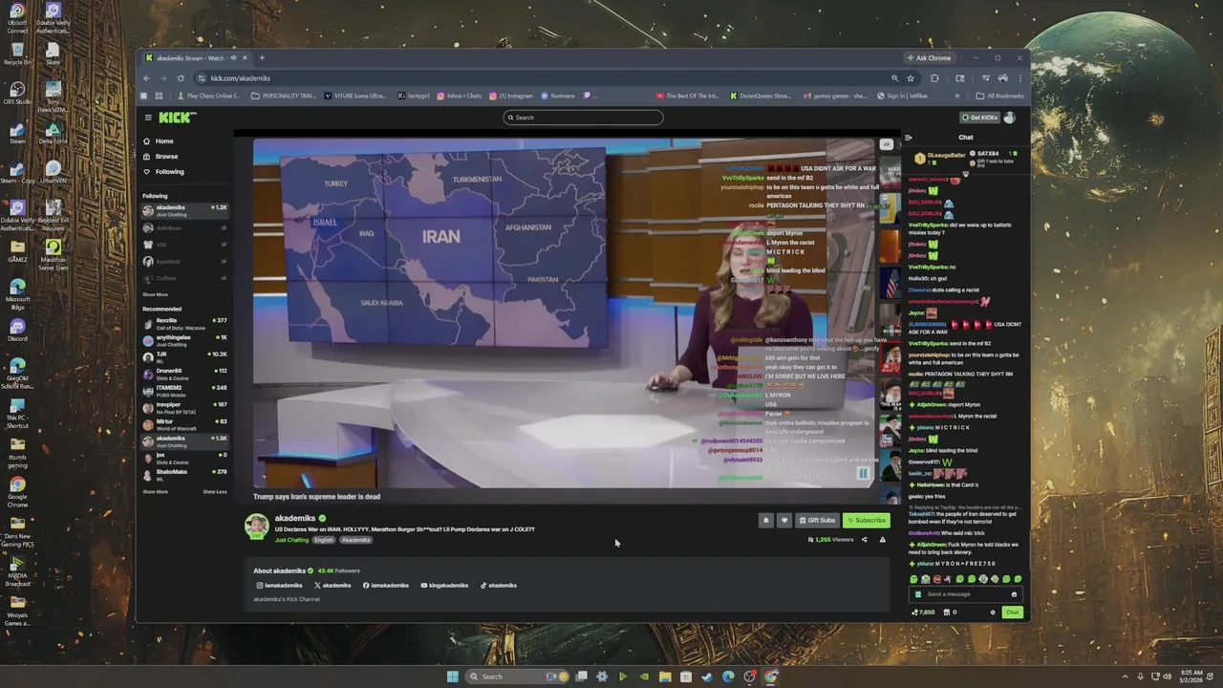Open ITAMEM2 recommended channel
The width and height of the screenshot is (1223, 688).
point(184,389)
